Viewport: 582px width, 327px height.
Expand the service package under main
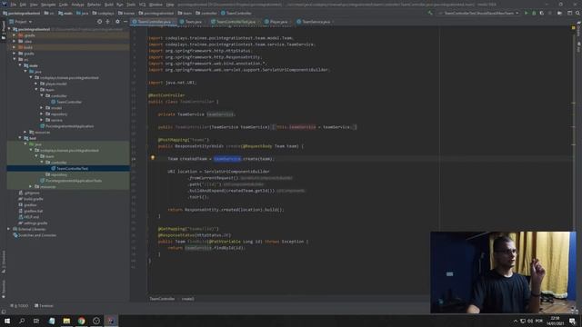[x=42, y=120]
